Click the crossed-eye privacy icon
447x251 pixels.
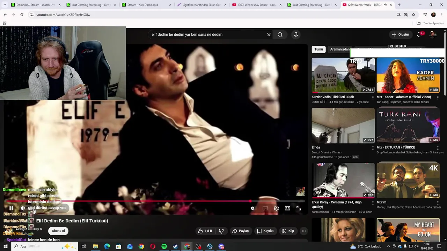(406, 15)
